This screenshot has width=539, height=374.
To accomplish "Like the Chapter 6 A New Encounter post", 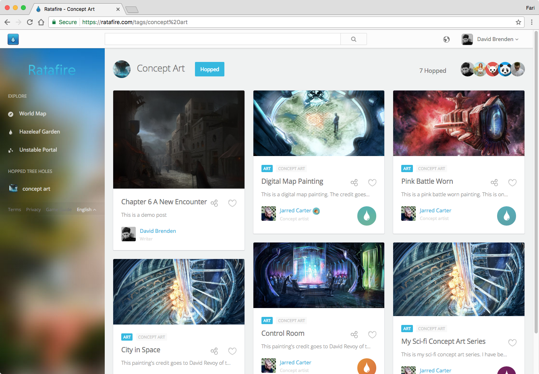I will point(232,203).
